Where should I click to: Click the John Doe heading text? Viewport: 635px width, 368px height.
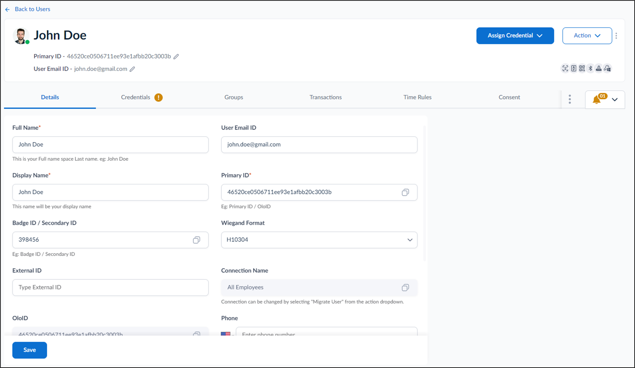[x=60, y=35]
